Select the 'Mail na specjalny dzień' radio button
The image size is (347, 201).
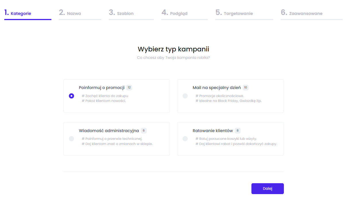point(185,96)
